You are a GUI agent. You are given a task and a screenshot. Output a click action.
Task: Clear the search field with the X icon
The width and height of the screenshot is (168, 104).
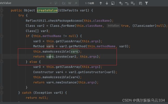[x=51, y=3]
